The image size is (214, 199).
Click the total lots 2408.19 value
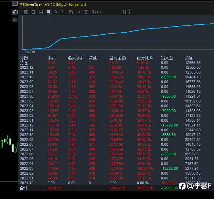tap(54, 188)
